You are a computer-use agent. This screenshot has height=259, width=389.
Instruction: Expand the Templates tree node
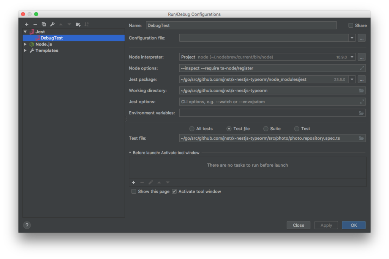[x=25, y=51]
